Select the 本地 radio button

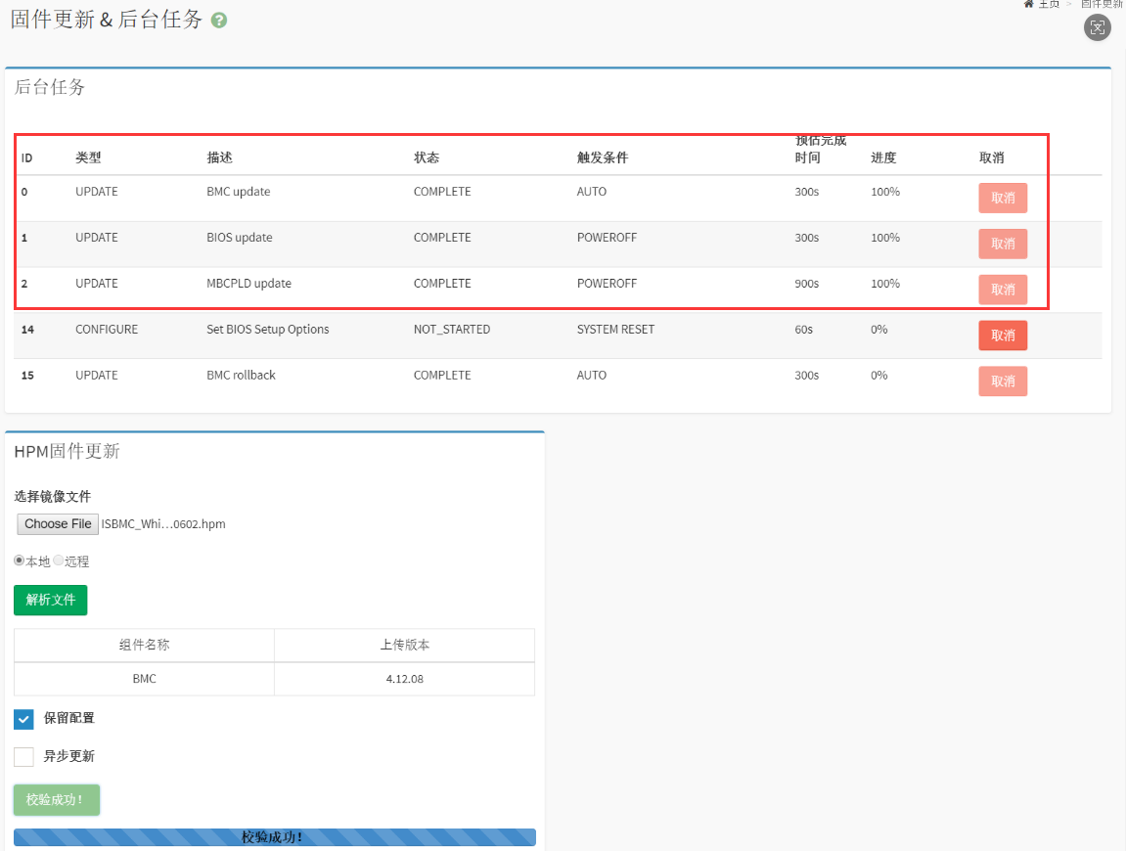coord(20,560)
